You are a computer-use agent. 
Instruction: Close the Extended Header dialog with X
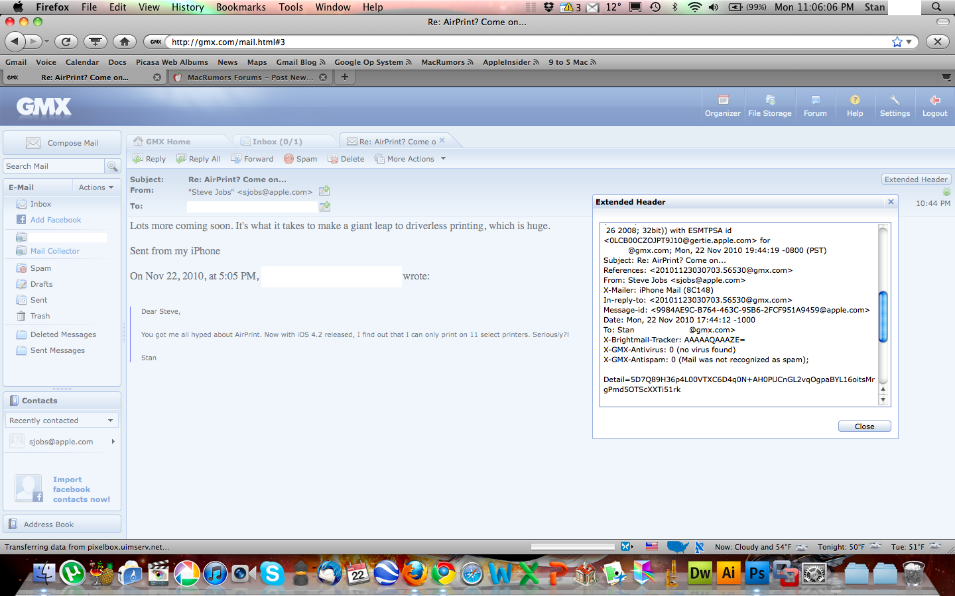(x=891, y=202)
